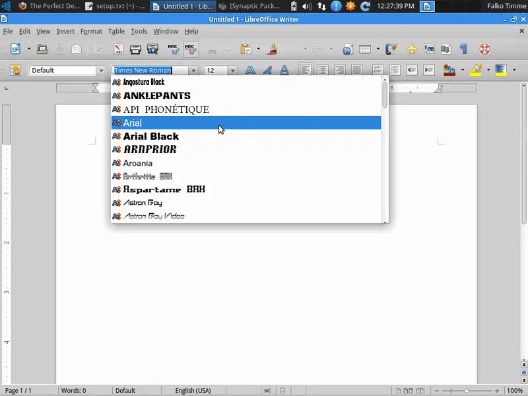Open the File menu

click(8, 31)
